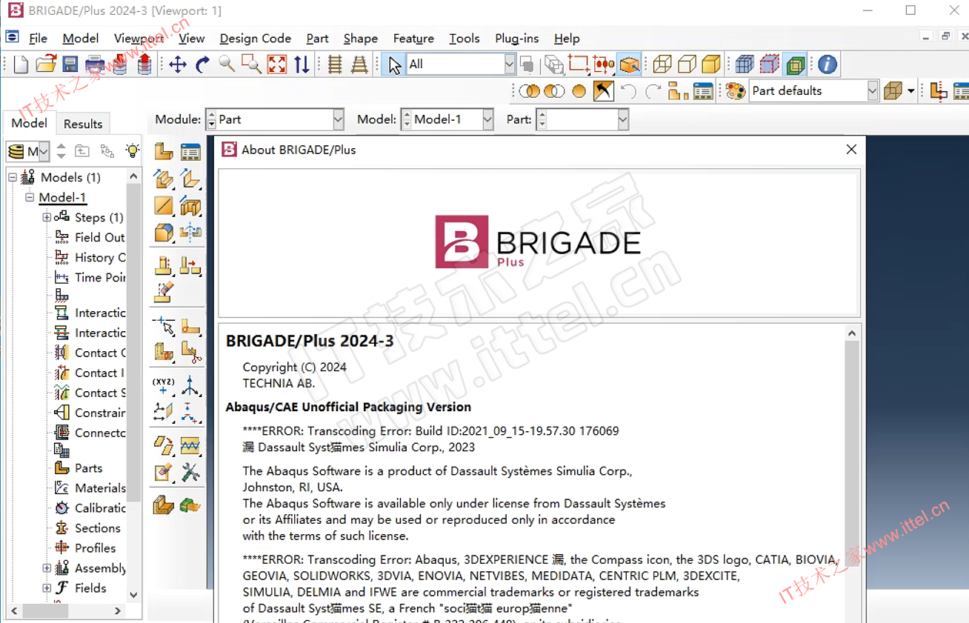Open the Help menu

point(567,39)
